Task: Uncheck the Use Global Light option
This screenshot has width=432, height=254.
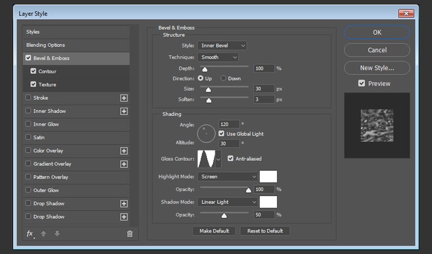Action: 222,134
